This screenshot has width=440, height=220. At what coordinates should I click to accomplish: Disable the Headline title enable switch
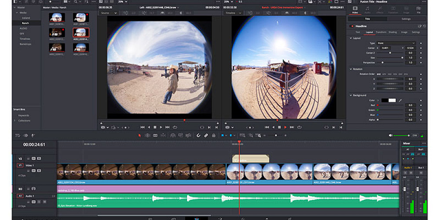point(352,26)
